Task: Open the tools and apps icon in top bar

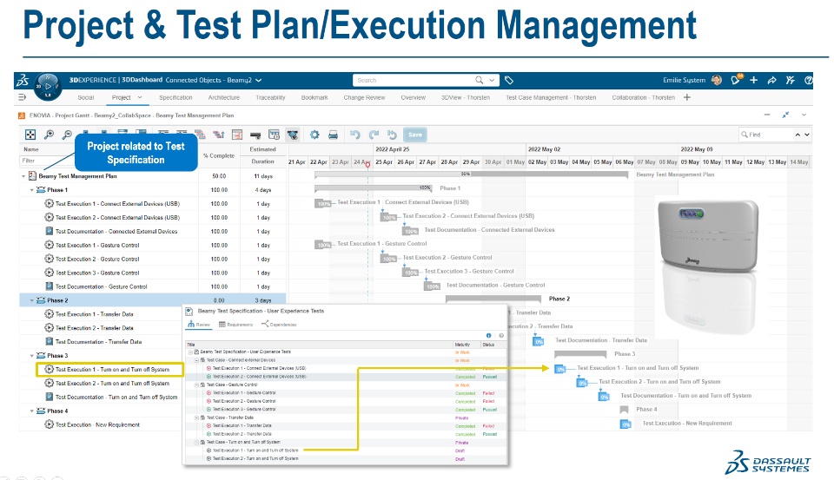Action: (791, 80)
